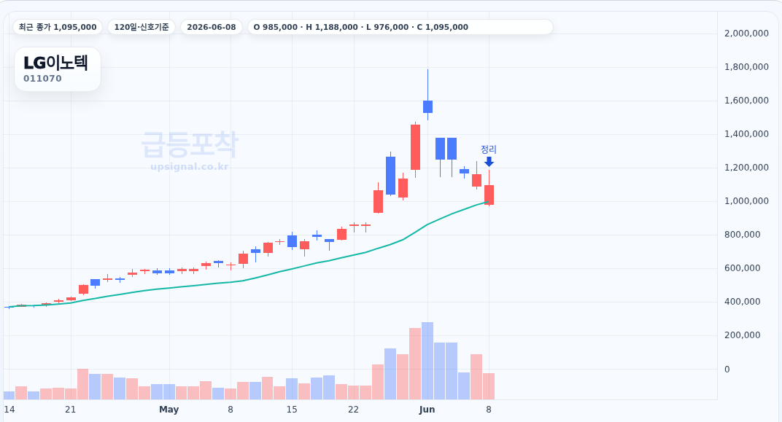Click the 2026-06-08 date pill
The width and height of the screenshot is (782, 422).
212,27
